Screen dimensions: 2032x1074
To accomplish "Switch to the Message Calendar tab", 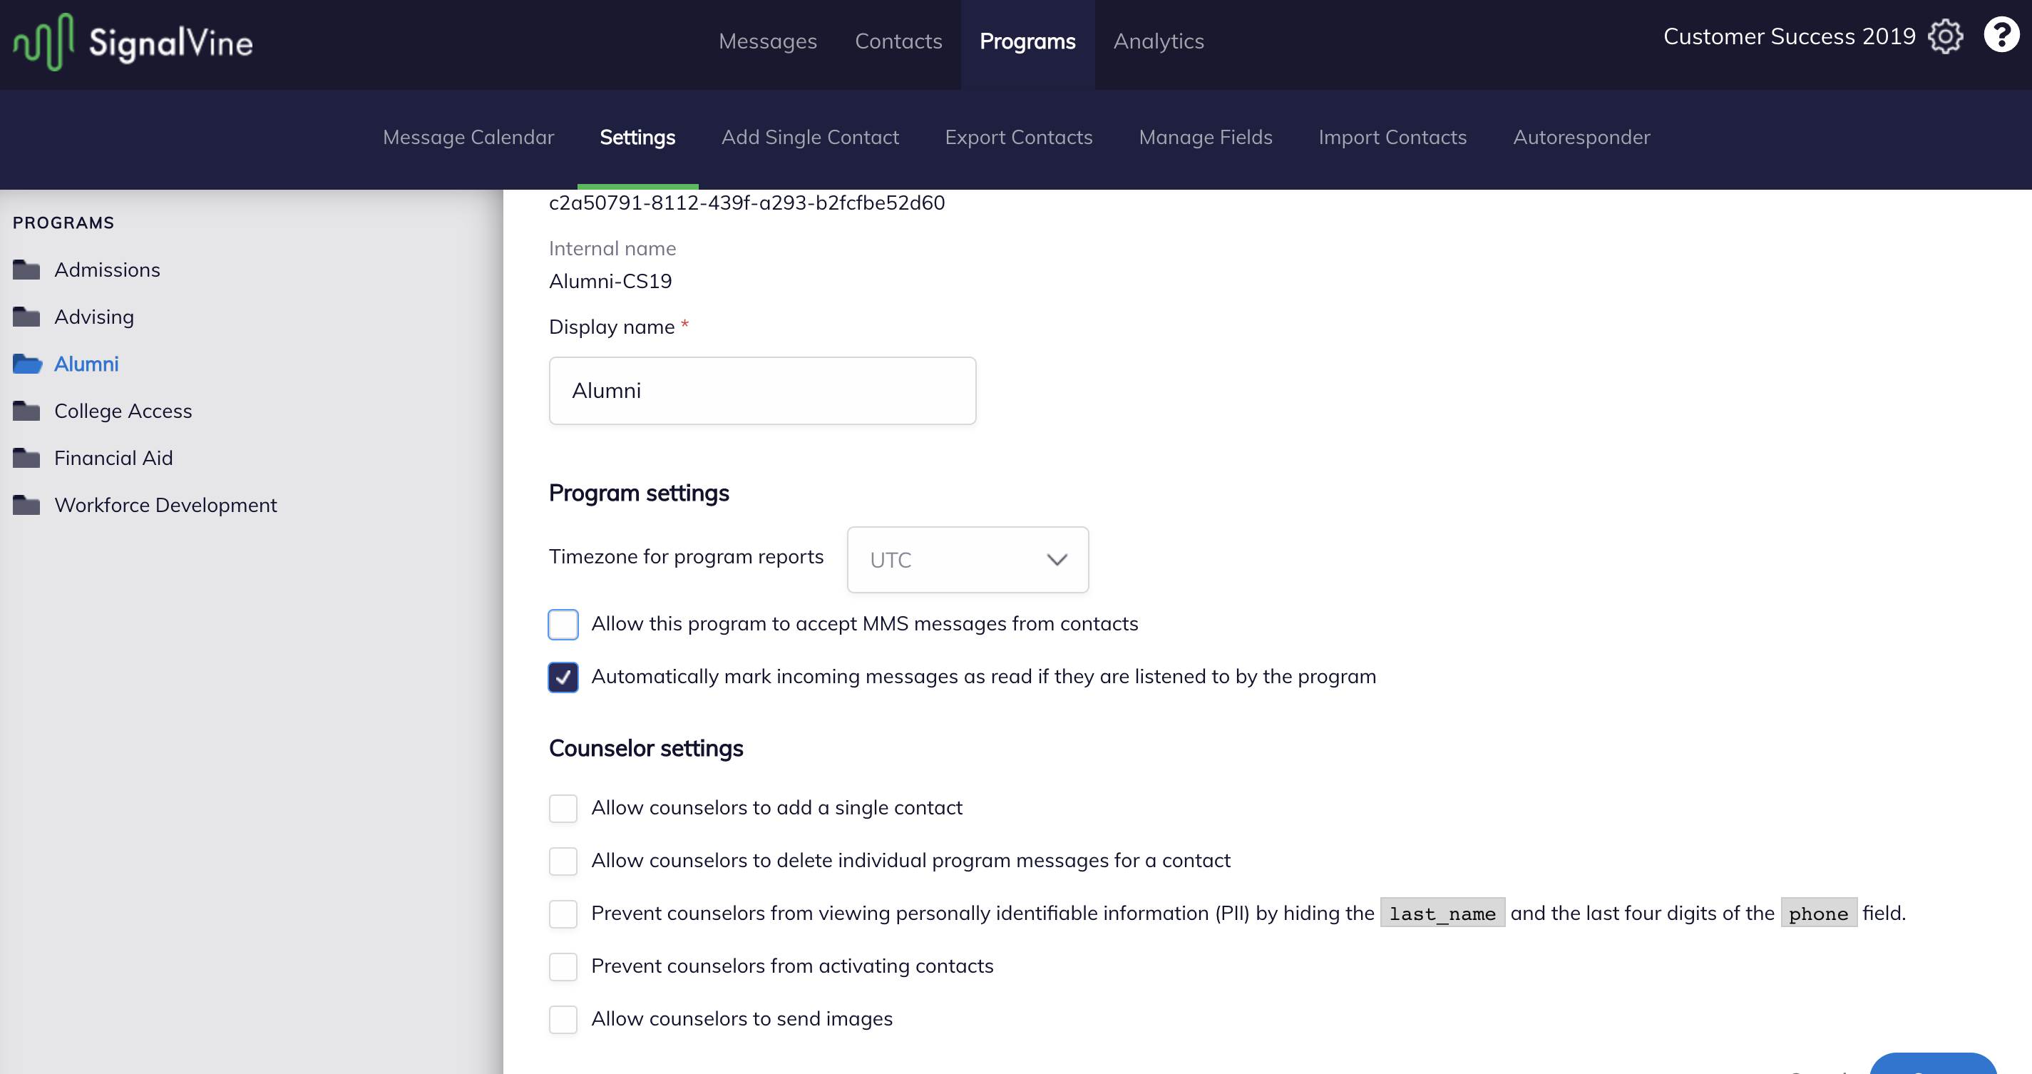I will (468, 138).
